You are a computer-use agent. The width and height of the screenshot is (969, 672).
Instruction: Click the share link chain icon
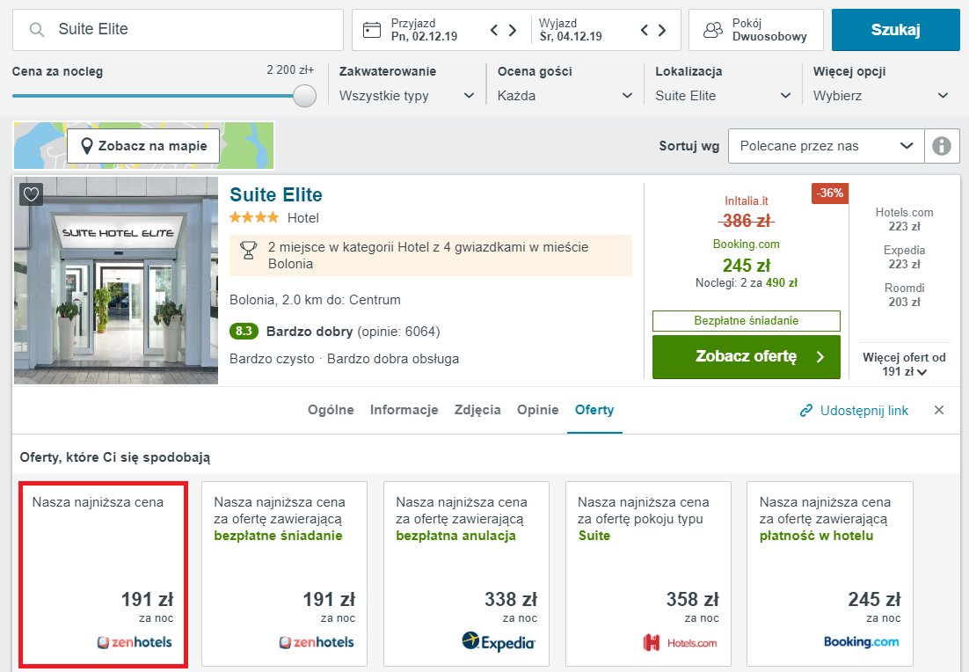tap(805, 411)
